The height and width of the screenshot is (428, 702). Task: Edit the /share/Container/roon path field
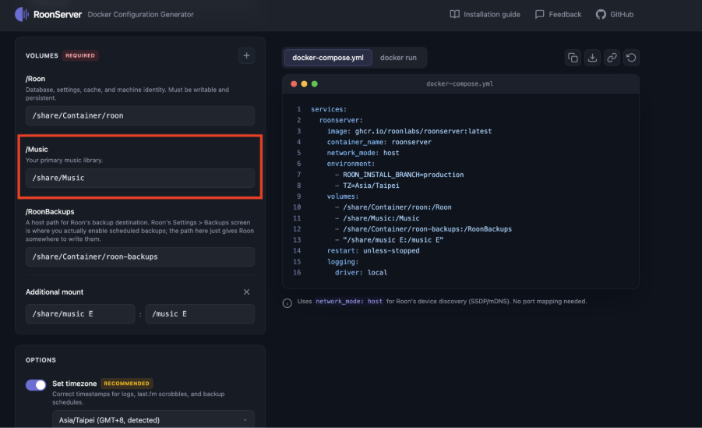[x=139, y=115]
